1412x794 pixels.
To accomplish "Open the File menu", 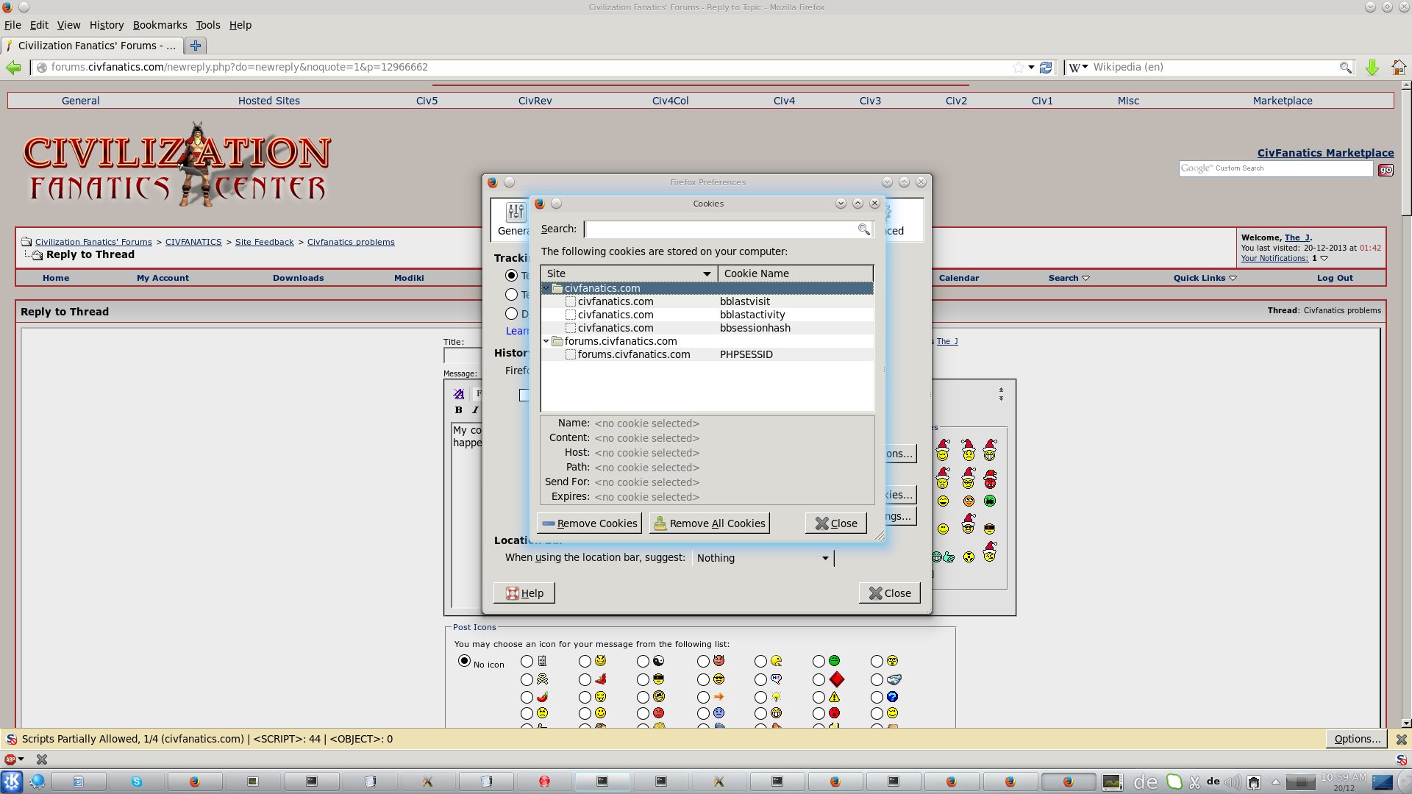I will point(13,25).
